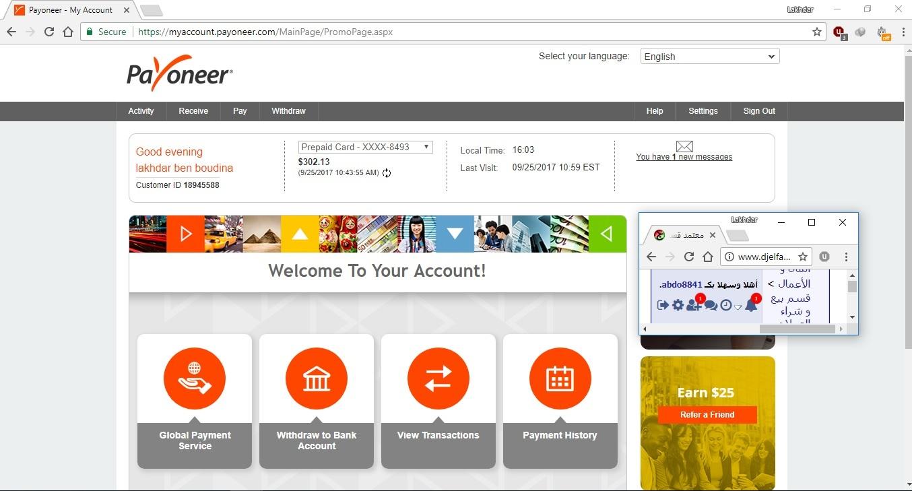Select the Payoneer - My Account tab

71,10
